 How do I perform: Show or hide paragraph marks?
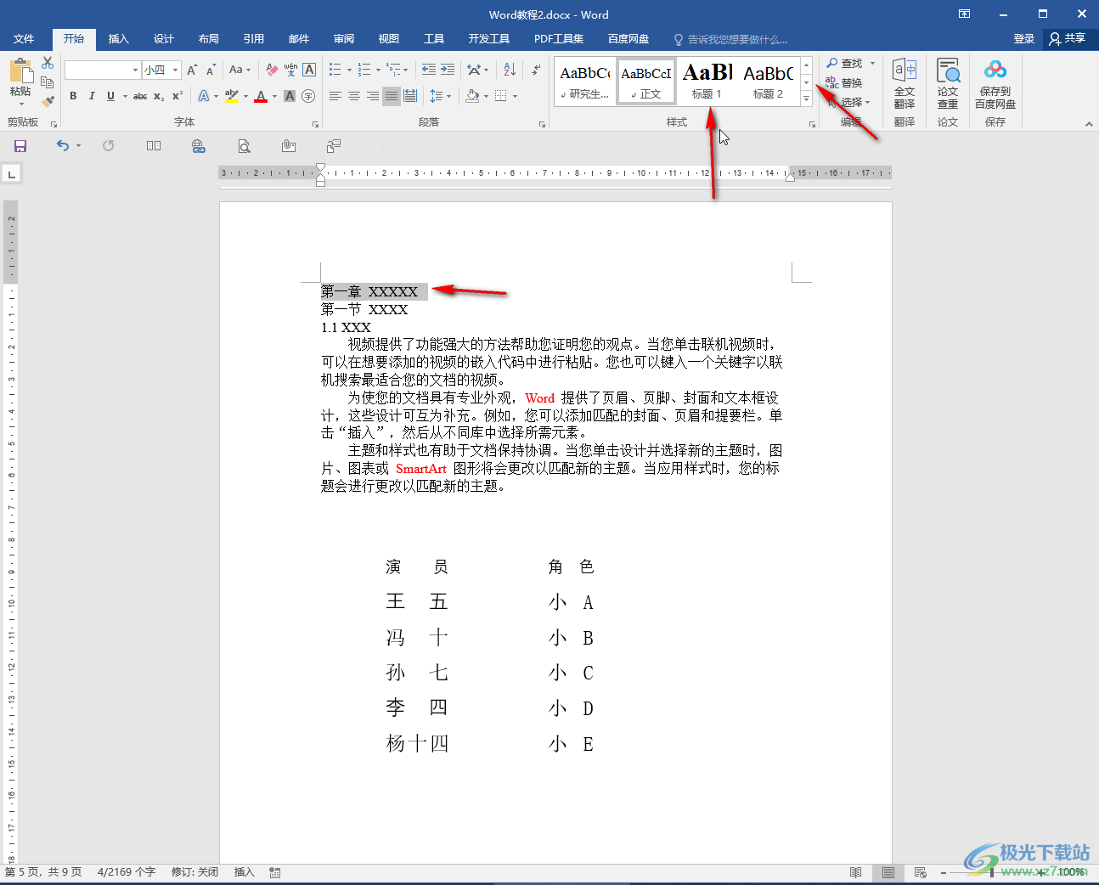(536, 70)
